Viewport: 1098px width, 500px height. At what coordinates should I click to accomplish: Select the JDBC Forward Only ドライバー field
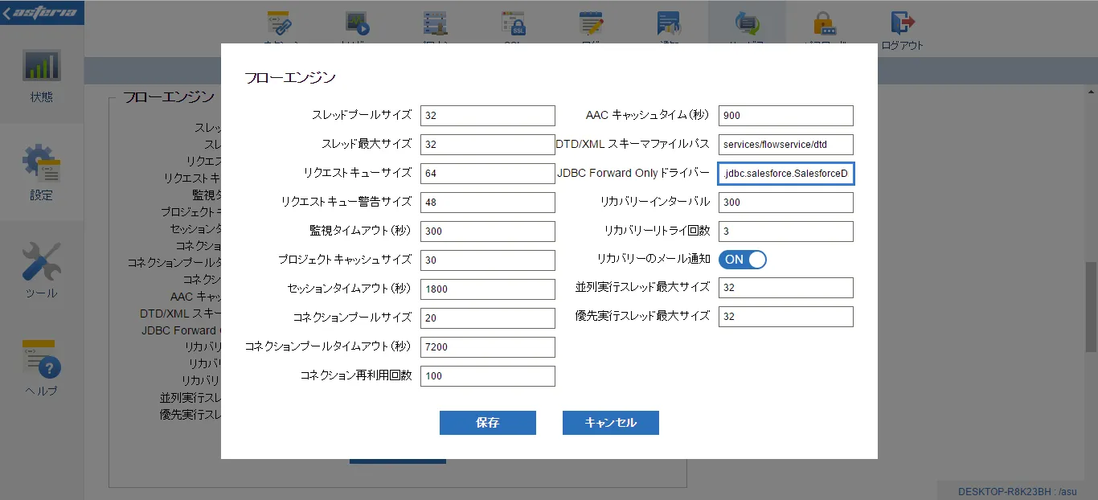click(x=785, y=173)
